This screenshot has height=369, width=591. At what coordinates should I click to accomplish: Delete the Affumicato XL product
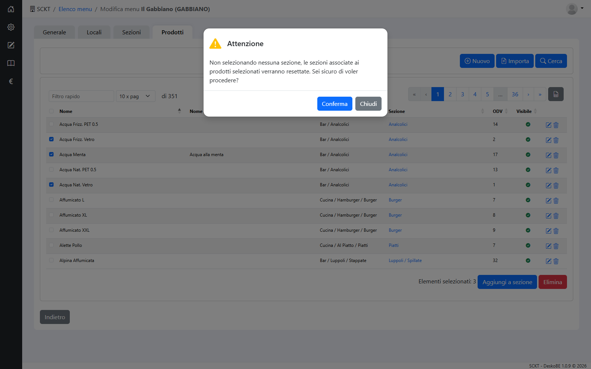[556, 216]
